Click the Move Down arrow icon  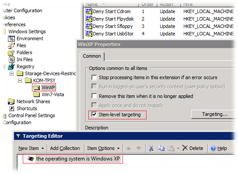point(139,148)
